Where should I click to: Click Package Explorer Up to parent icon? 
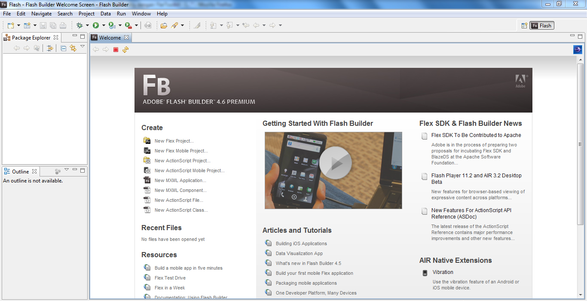coord(37,48)
